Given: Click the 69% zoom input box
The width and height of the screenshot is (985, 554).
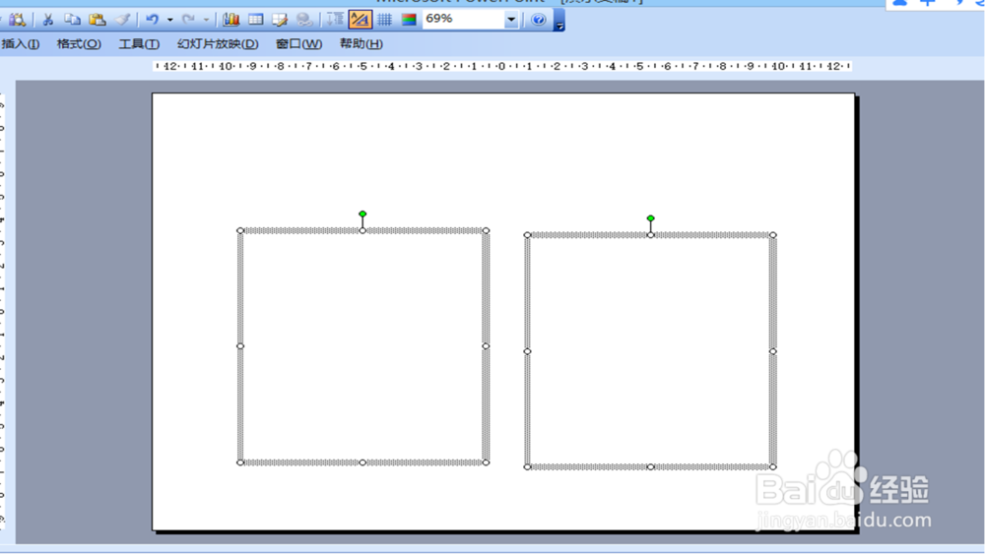Looking at the screenshot, I should tap(464, 20).
